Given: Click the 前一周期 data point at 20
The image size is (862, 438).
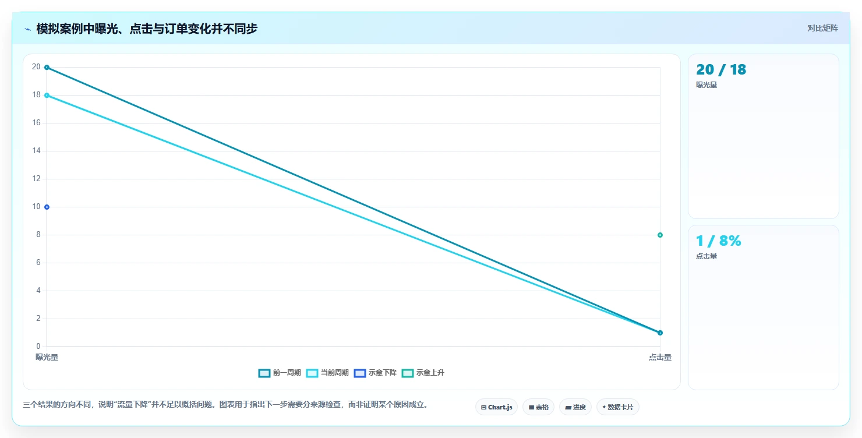Looking at the screenshot, I should point(47,68).
